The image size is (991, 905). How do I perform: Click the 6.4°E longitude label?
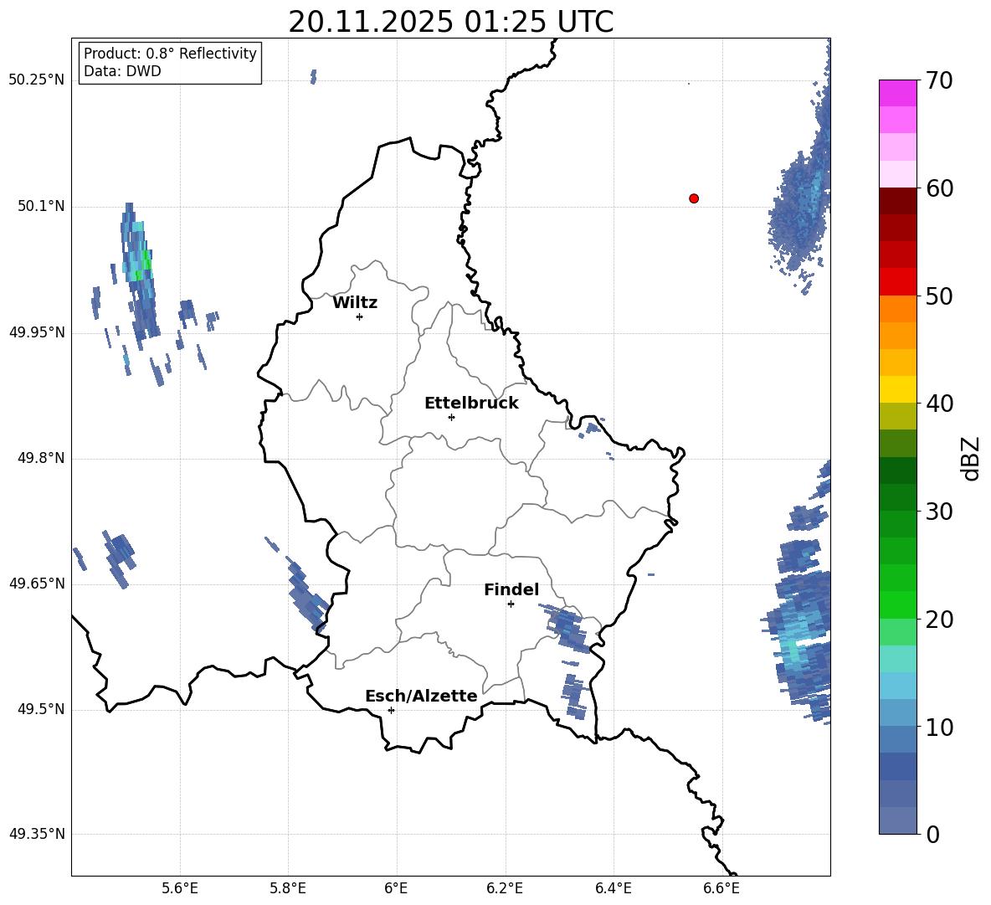coord(613,889)
